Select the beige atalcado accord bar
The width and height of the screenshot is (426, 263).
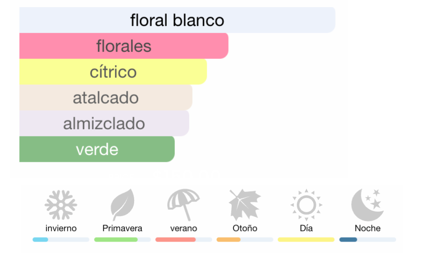pyautogui.click(x=106, y=98)
